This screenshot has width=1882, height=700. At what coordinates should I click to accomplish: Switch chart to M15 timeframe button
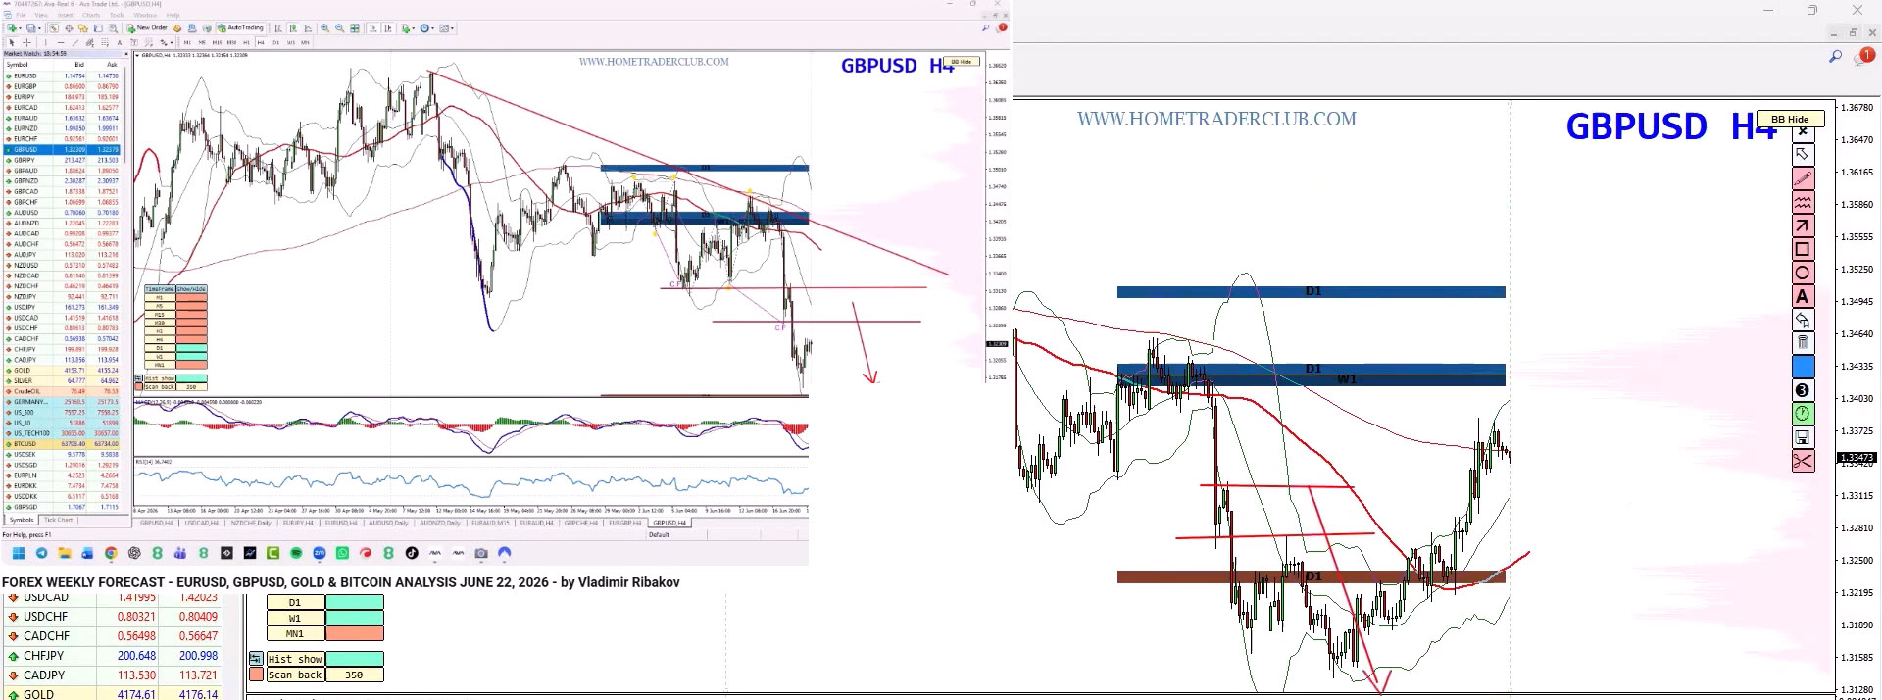217,42
